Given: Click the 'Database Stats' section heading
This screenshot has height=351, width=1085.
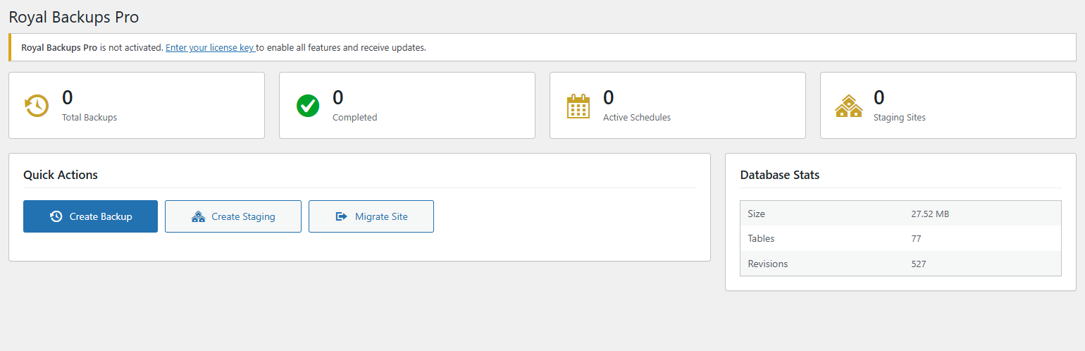Looking at the screenshot, I should [x=780, y=175].
